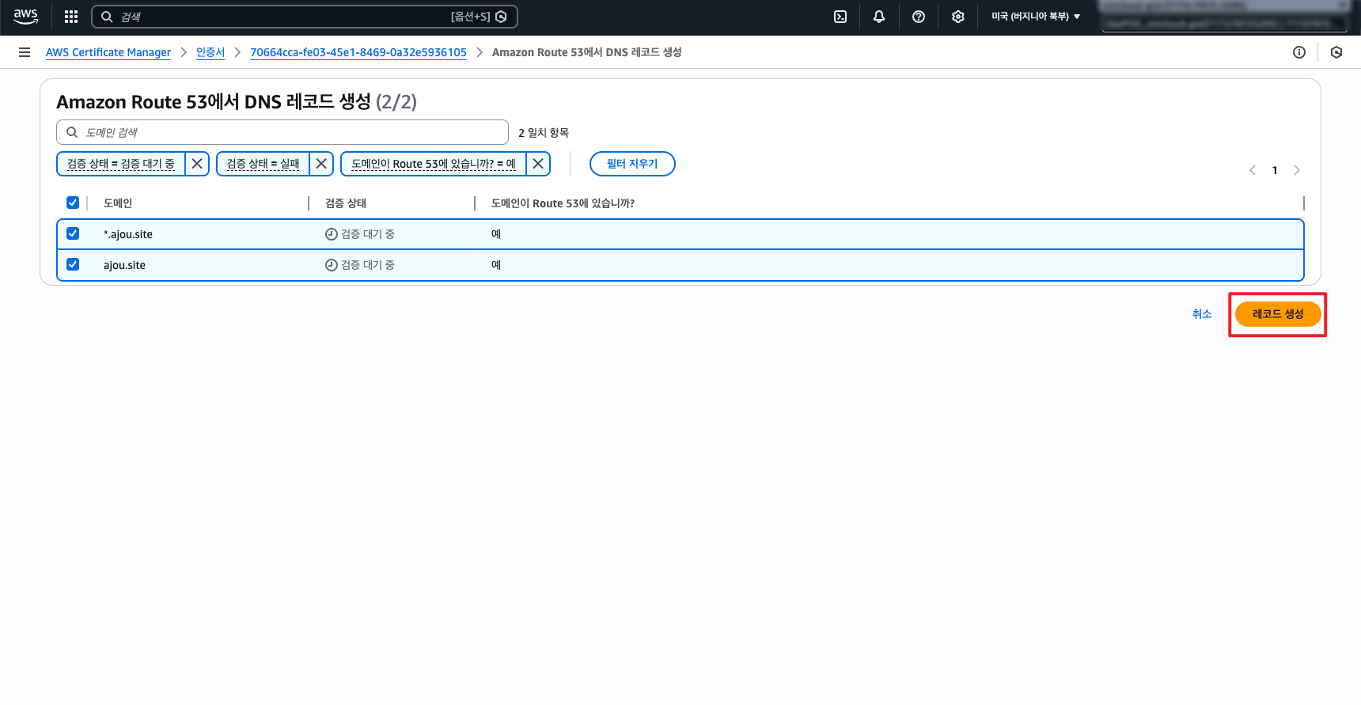1361x705 pixels.
Task: Go to the next page of results
Action: click(x=1297, y=170)
